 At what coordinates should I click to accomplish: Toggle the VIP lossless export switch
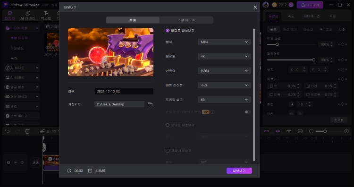coord(248,112)
